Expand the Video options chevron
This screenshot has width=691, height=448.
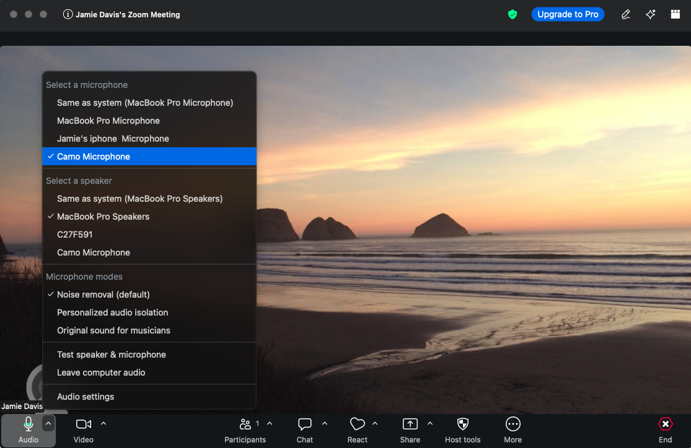tap(103, 424)
